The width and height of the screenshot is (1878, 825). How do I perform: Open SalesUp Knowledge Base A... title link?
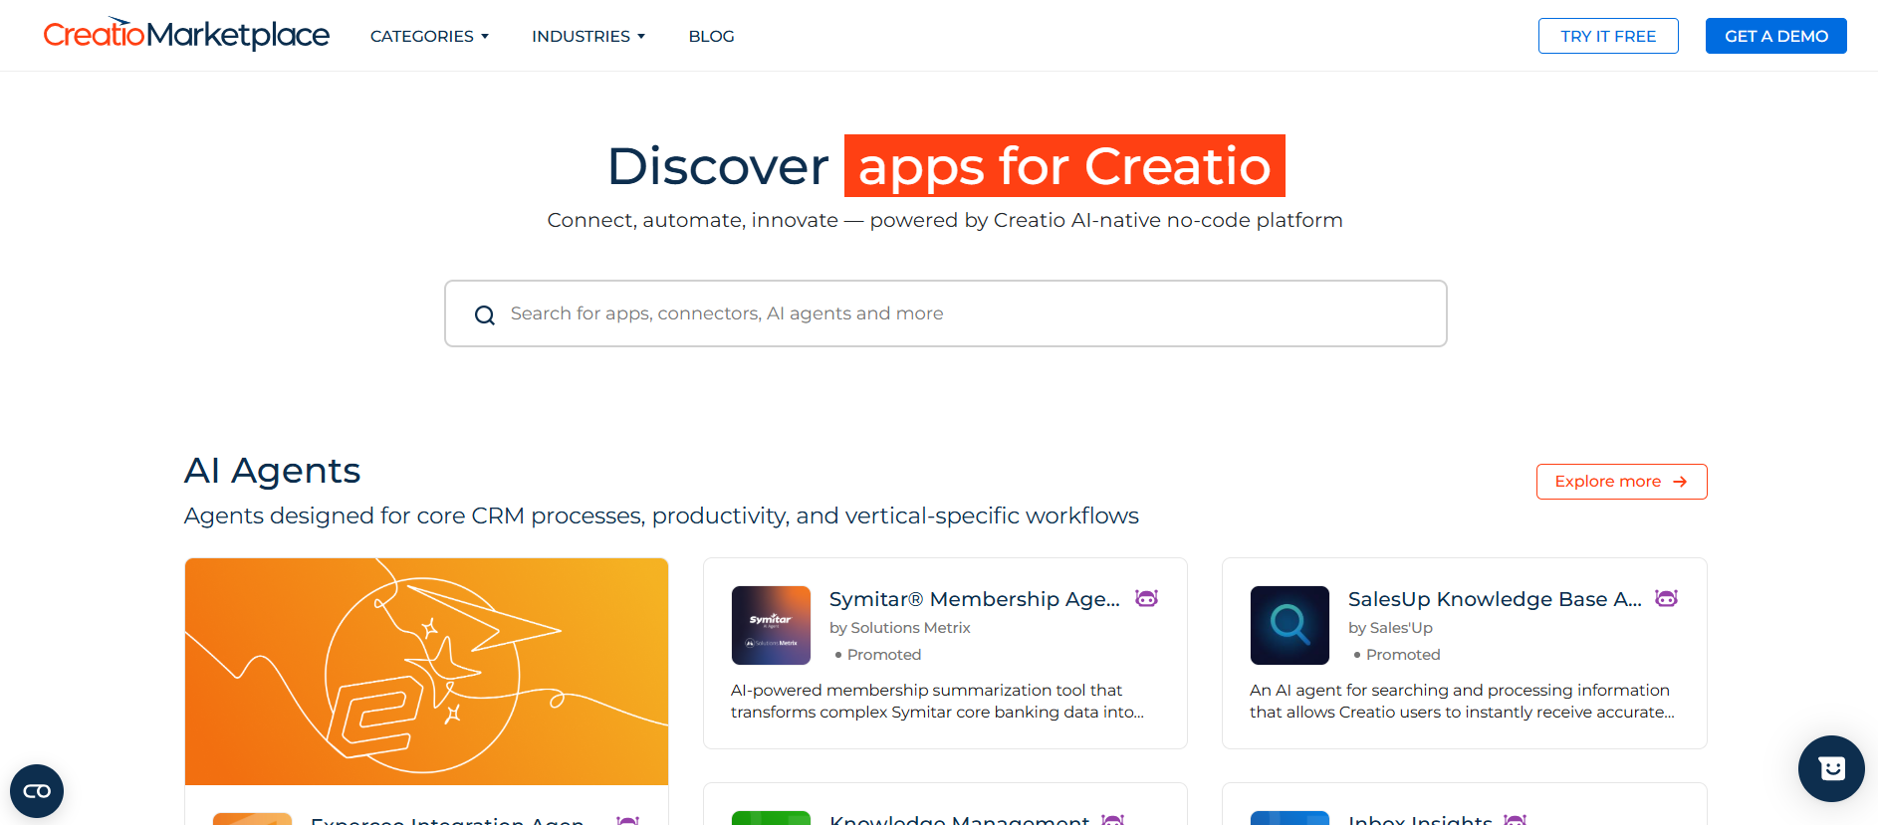pyautogui.click(x=1495, y=599)
